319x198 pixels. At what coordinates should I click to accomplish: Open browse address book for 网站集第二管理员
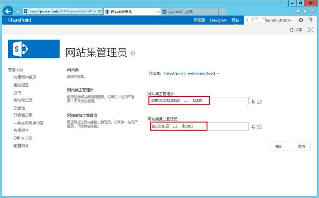[x=259, y=127]
